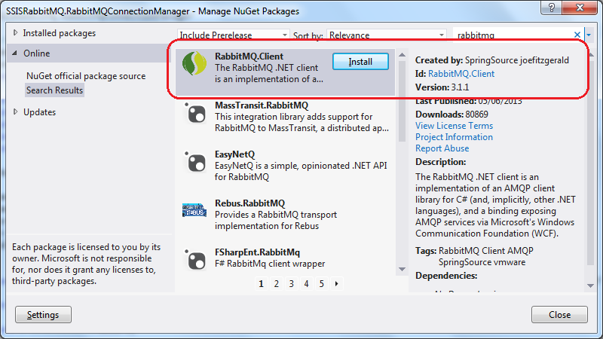This screenshot has height=339, width=603.
Task: Close the Manage NuGet Packages window
Action: click(x=585, y=11)
